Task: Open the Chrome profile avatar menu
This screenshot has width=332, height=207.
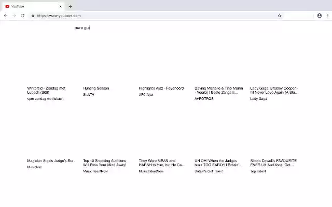Action: pos(320,16)
